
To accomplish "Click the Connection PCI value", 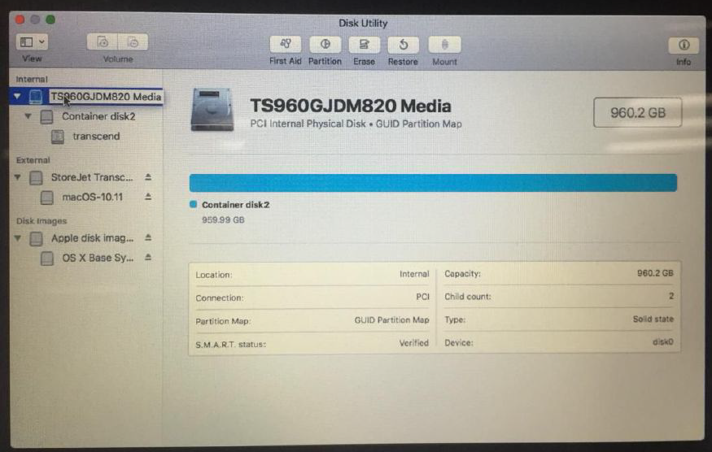I will (x=422, y=297).
